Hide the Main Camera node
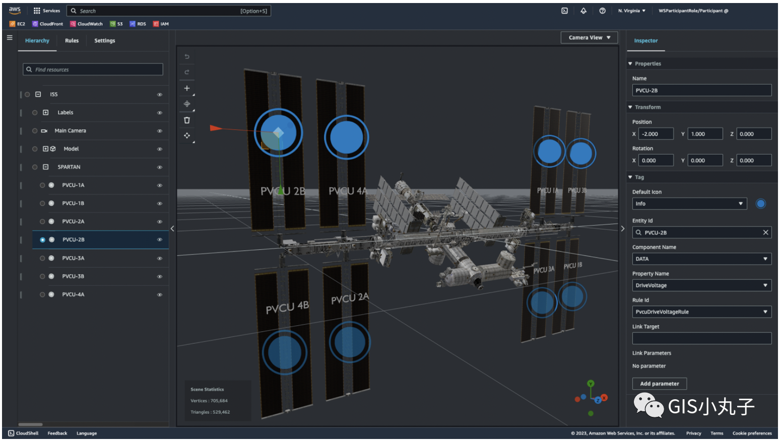The image size is (781, 441). click(160, 131)
